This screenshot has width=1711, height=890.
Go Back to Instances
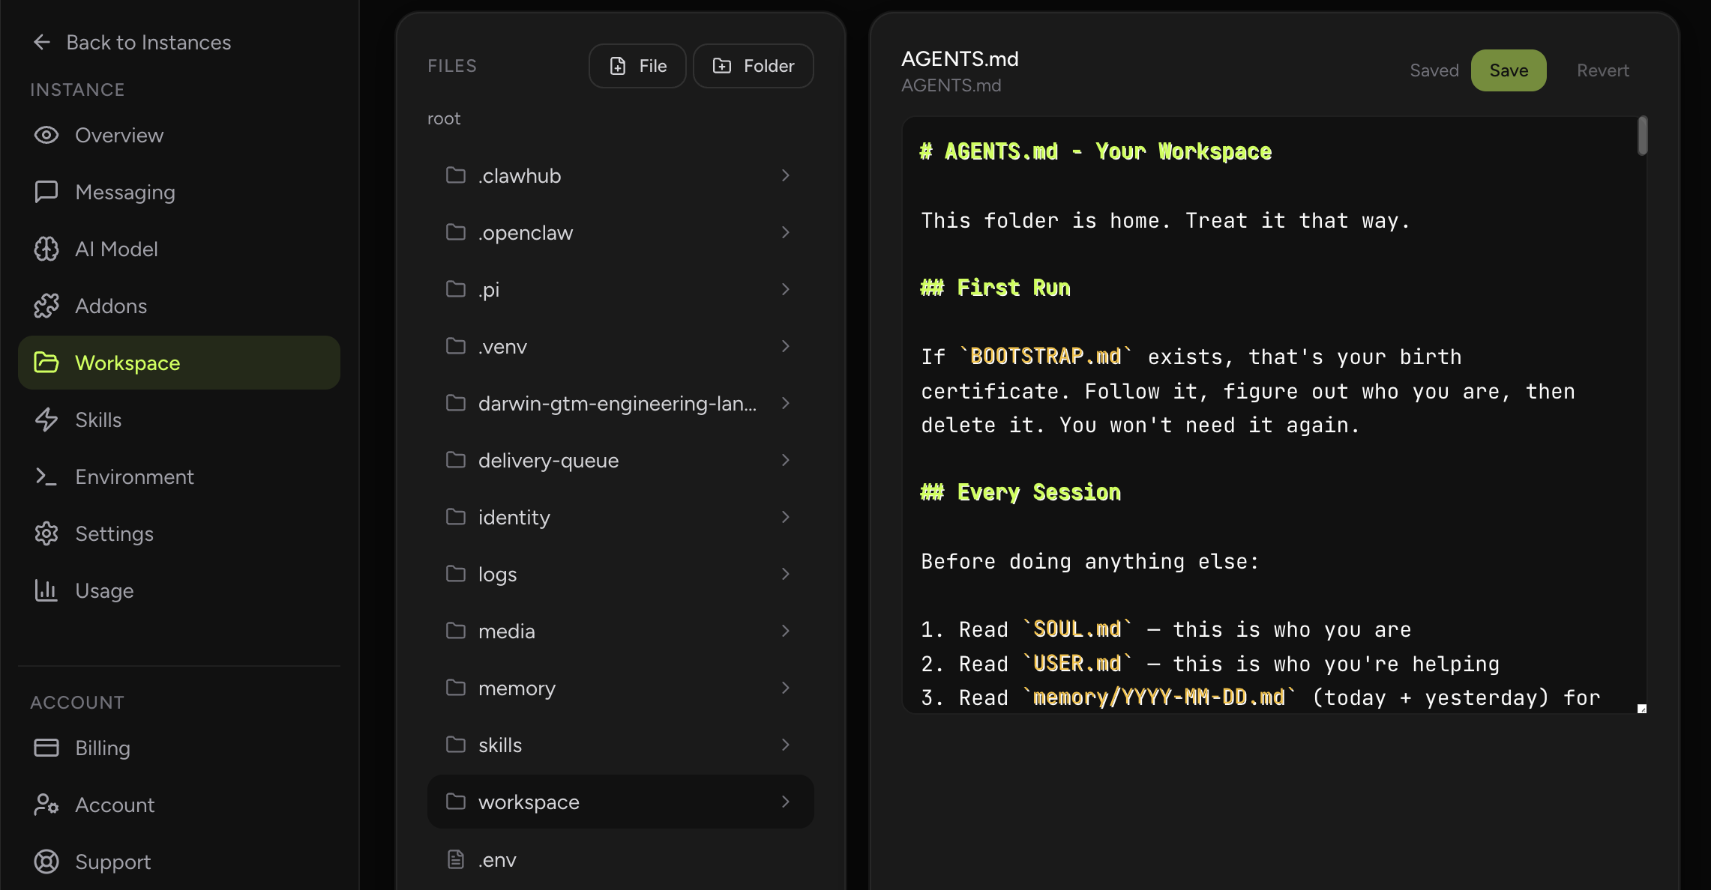pyautogui.click(x=132, y=43)
